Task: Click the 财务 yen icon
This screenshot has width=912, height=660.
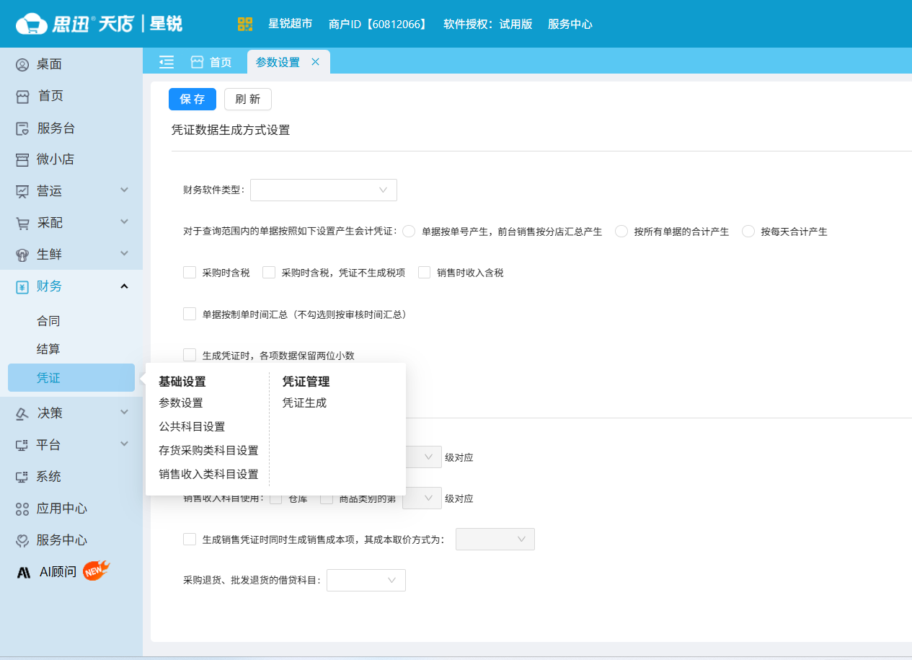Action: click(22, 286)
